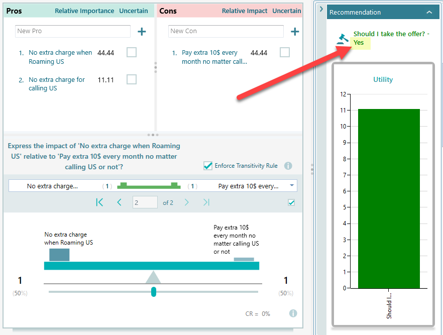Collapse the Recommendation panel chevron
This screenshot has height=335, width=443.
(429, 12)
